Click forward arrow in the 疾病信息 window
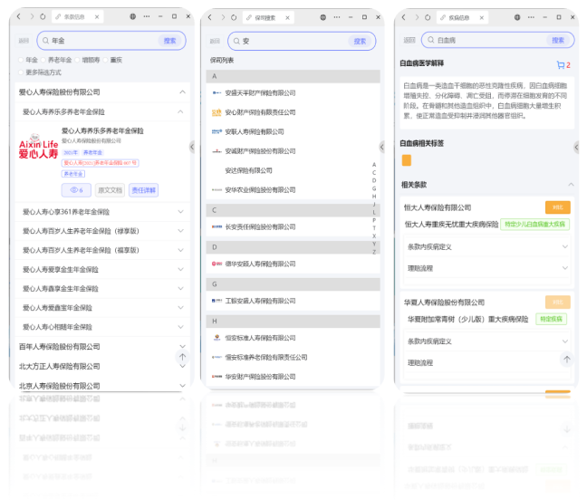Screen dimensions: 587x500 click(x=417, y=17)
